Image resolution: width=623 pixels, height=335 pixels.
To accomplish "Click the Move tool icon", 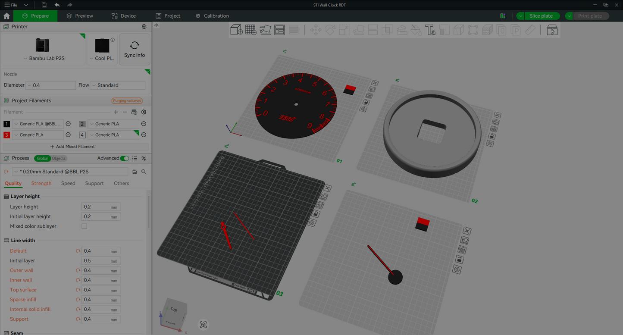I will 316,30.
